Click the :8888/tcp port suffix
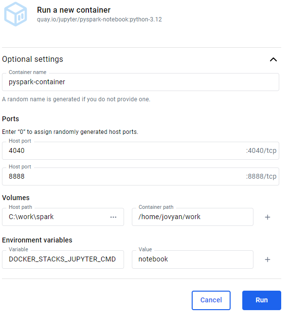This screenshot has height=315, width=288. pyautogui.click(x=261, y=176)
